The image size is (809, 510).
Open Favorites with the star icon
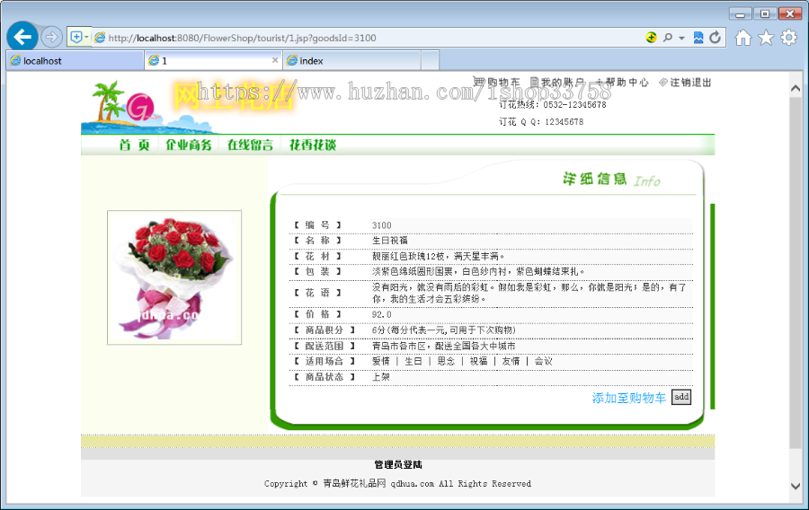pos(766,38)
